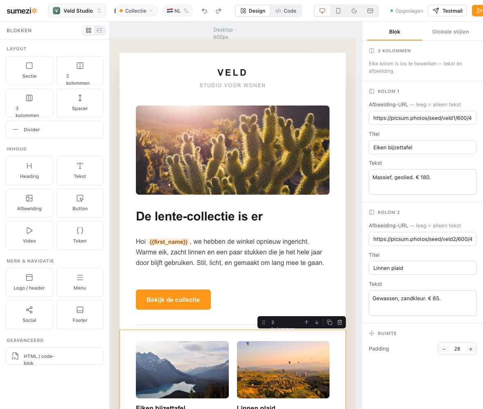Add an HTML / code-blok
483x409 pixels.
54,356
